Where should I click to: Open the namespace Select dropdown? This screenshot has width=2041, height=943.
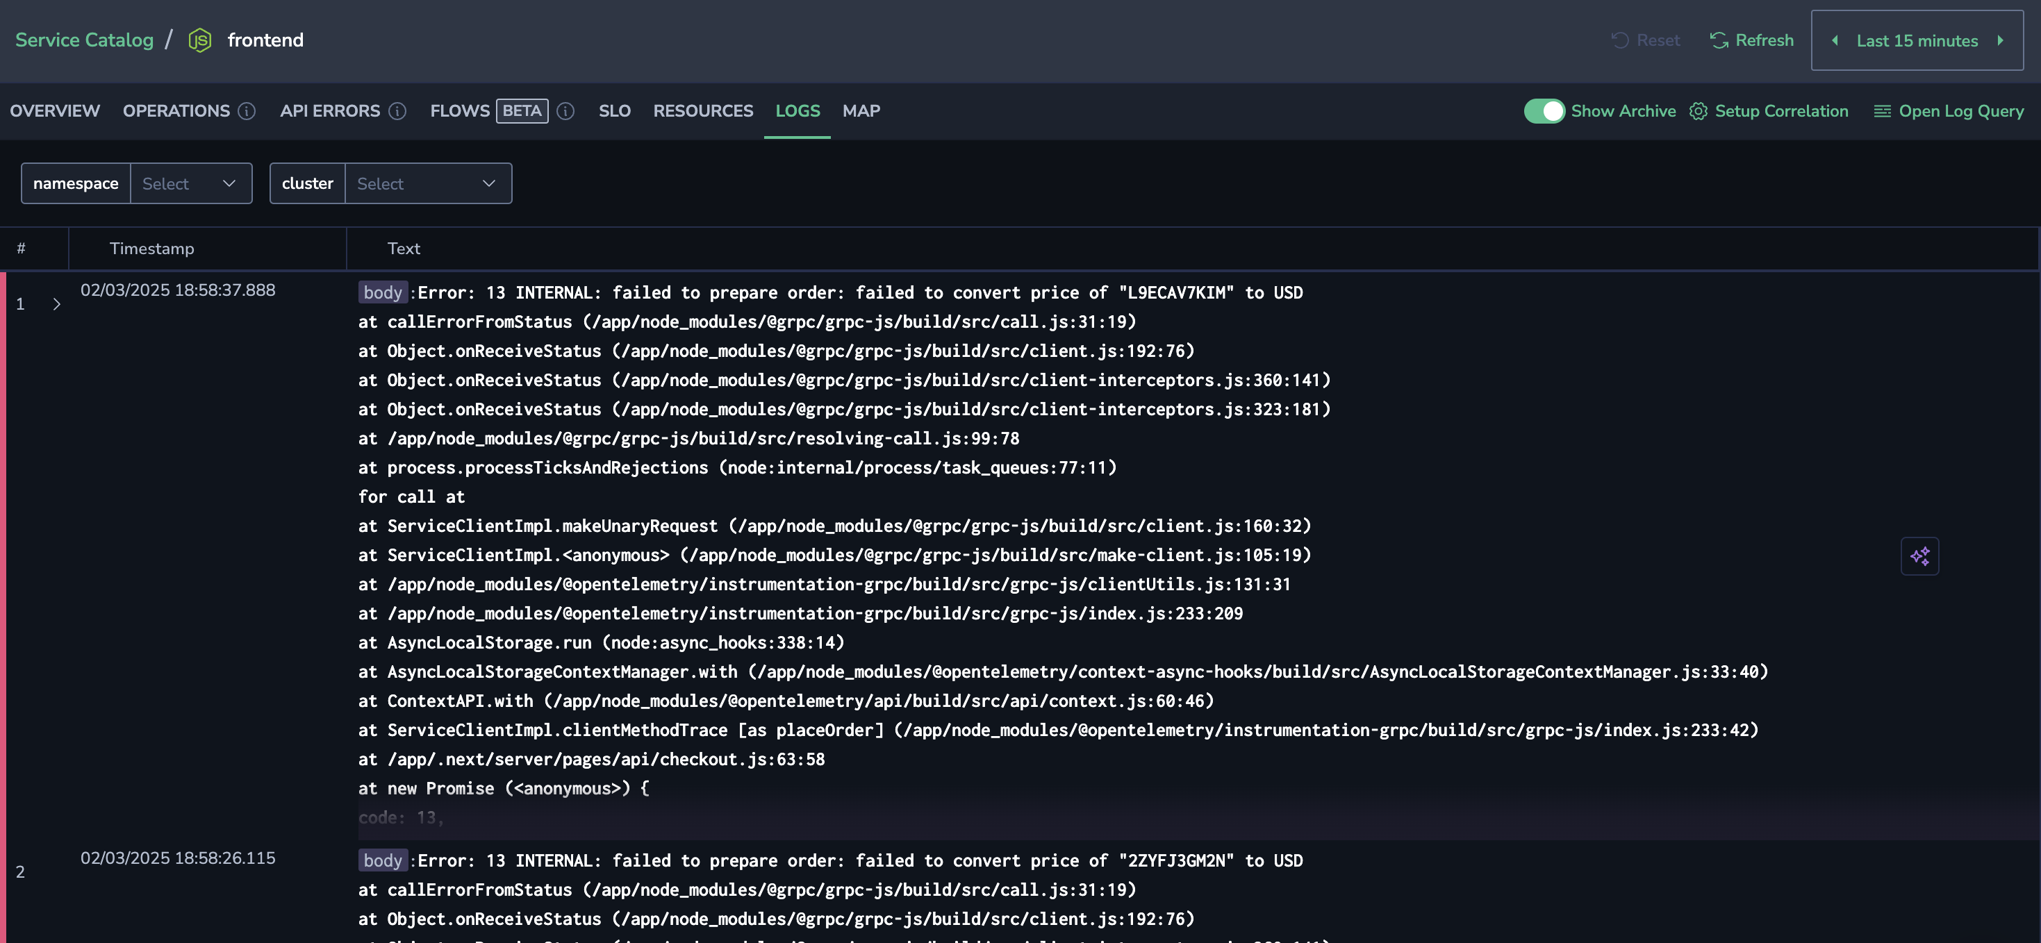(x=191, y=183)
